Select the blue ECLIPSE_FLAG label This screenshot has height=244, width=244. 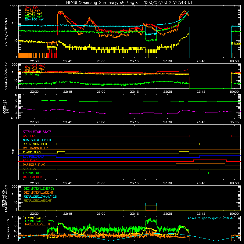coord(33,156)
